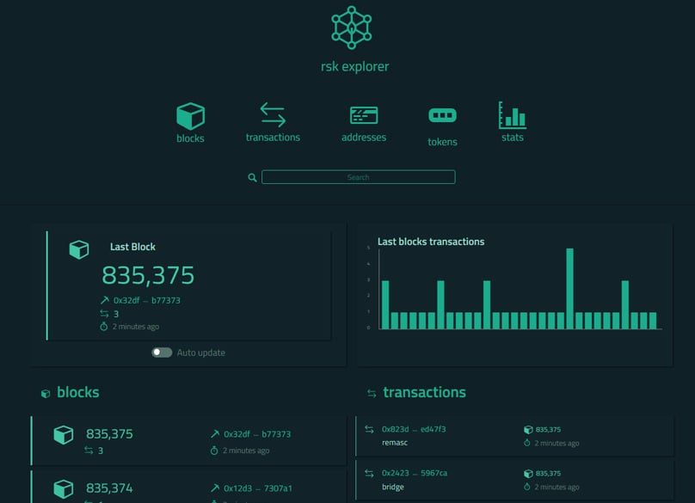
Task: Open transaction hash 0x2423…5967ca
Action: coord(415,473)
